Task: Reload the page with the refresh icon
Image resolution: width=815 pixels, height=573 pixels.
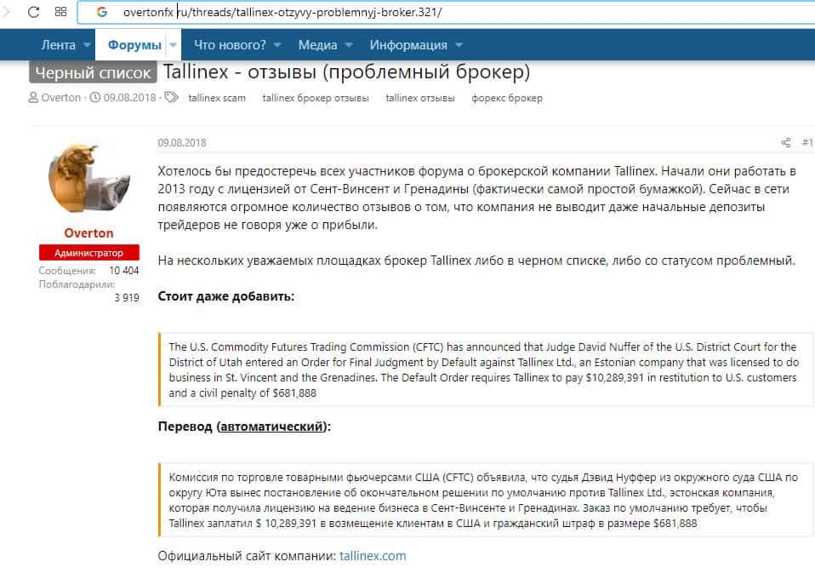Action: pyautogui.click(x=34, y=12)
